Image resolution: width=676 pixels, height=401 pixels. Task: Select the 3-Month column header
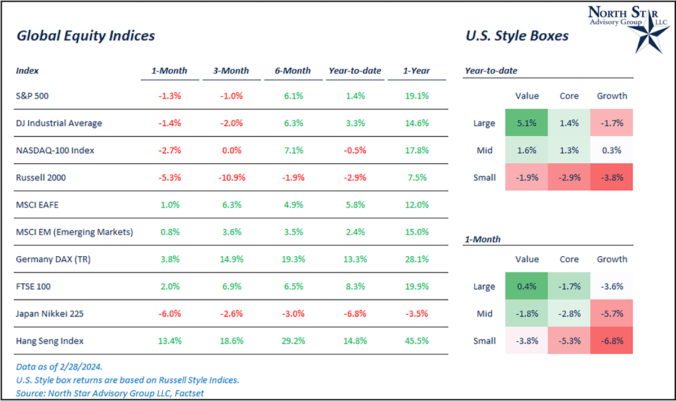231,71
